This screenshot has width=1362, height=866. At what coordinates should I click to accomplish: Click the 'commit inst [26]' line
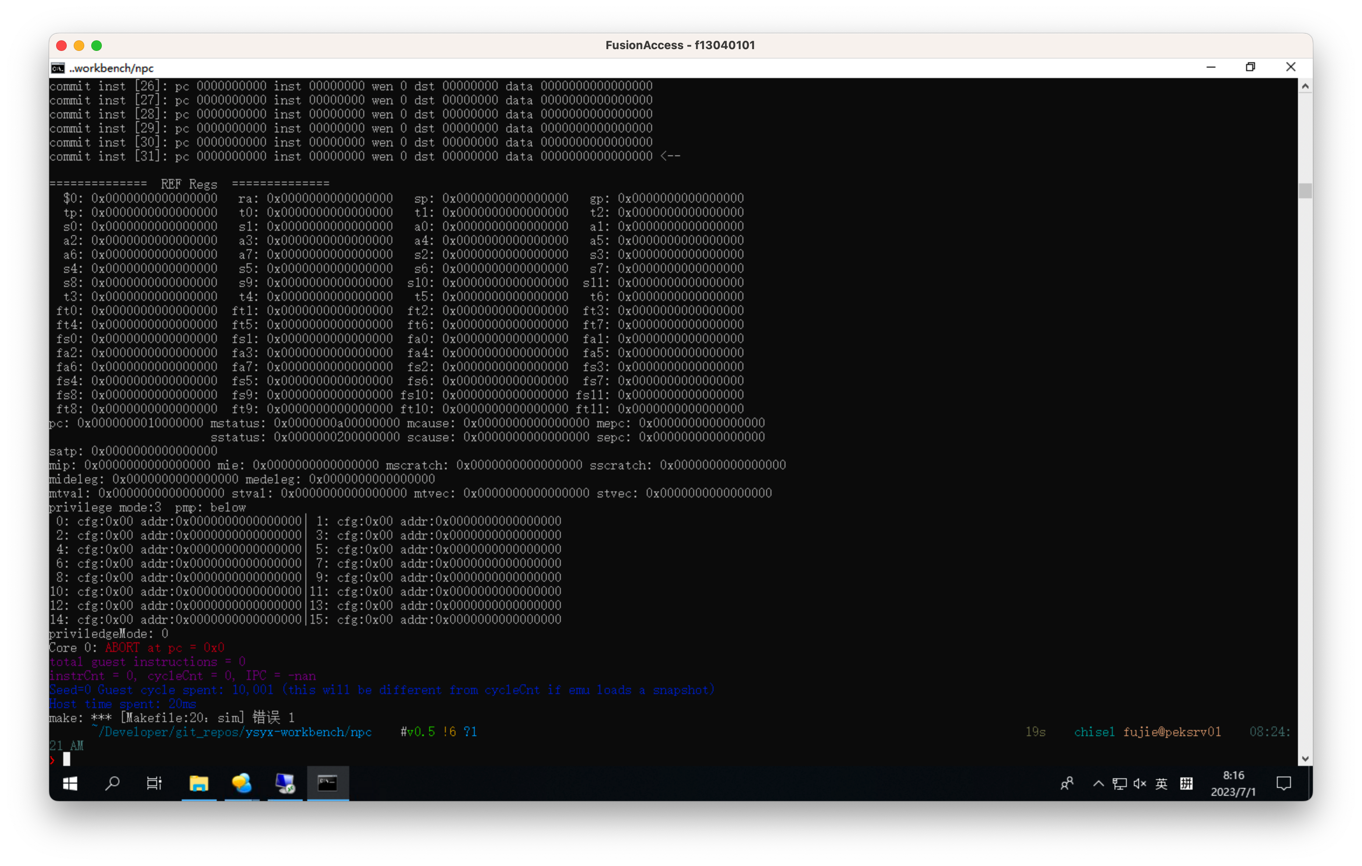[351, 86]
